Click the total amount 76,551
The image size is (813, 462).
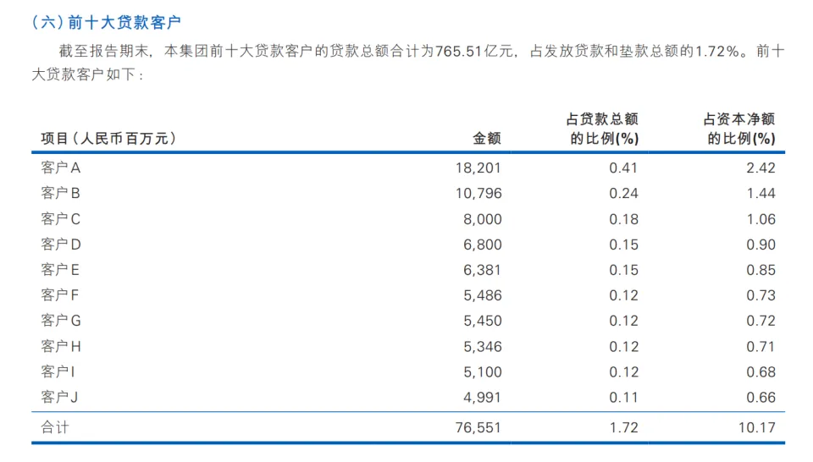click(478, 427)
